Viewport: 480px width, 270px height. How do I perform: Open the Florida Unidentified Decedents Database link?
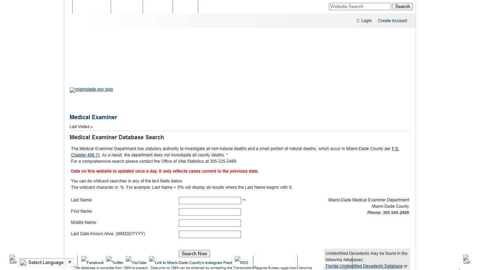click(364, 266)
